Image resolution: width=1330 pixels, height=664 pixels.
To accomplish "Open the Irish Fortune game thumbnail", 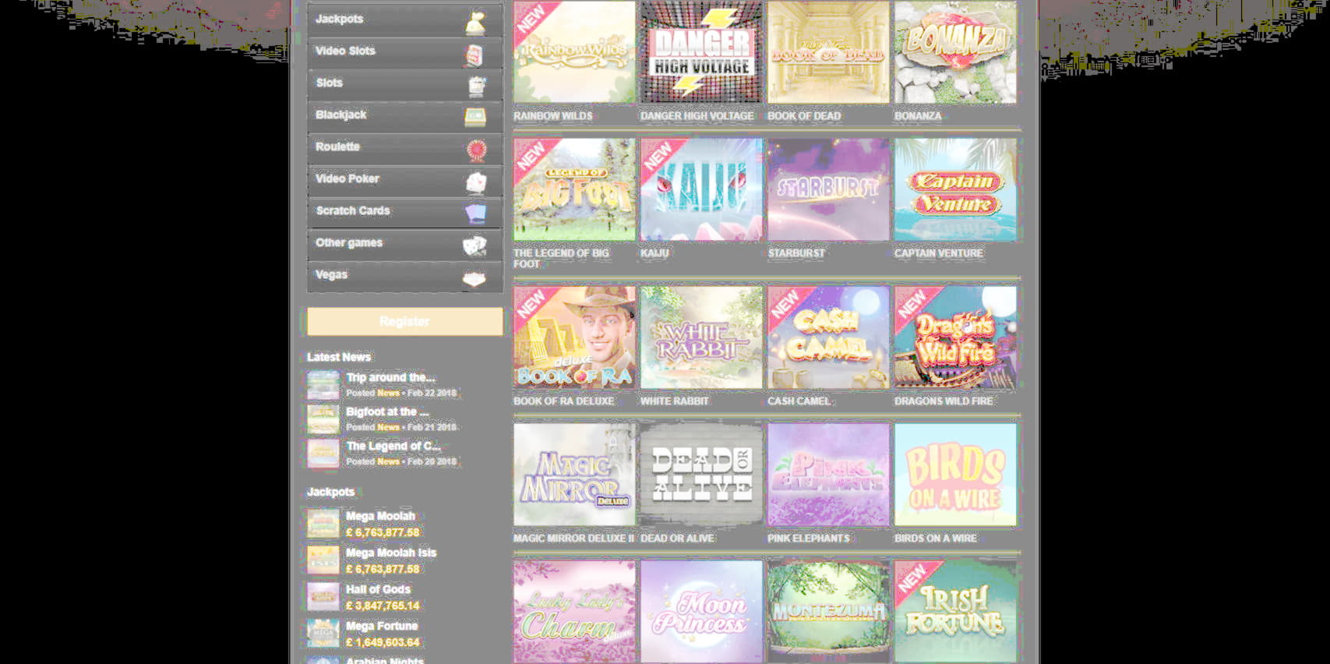I will pos(955,612).
